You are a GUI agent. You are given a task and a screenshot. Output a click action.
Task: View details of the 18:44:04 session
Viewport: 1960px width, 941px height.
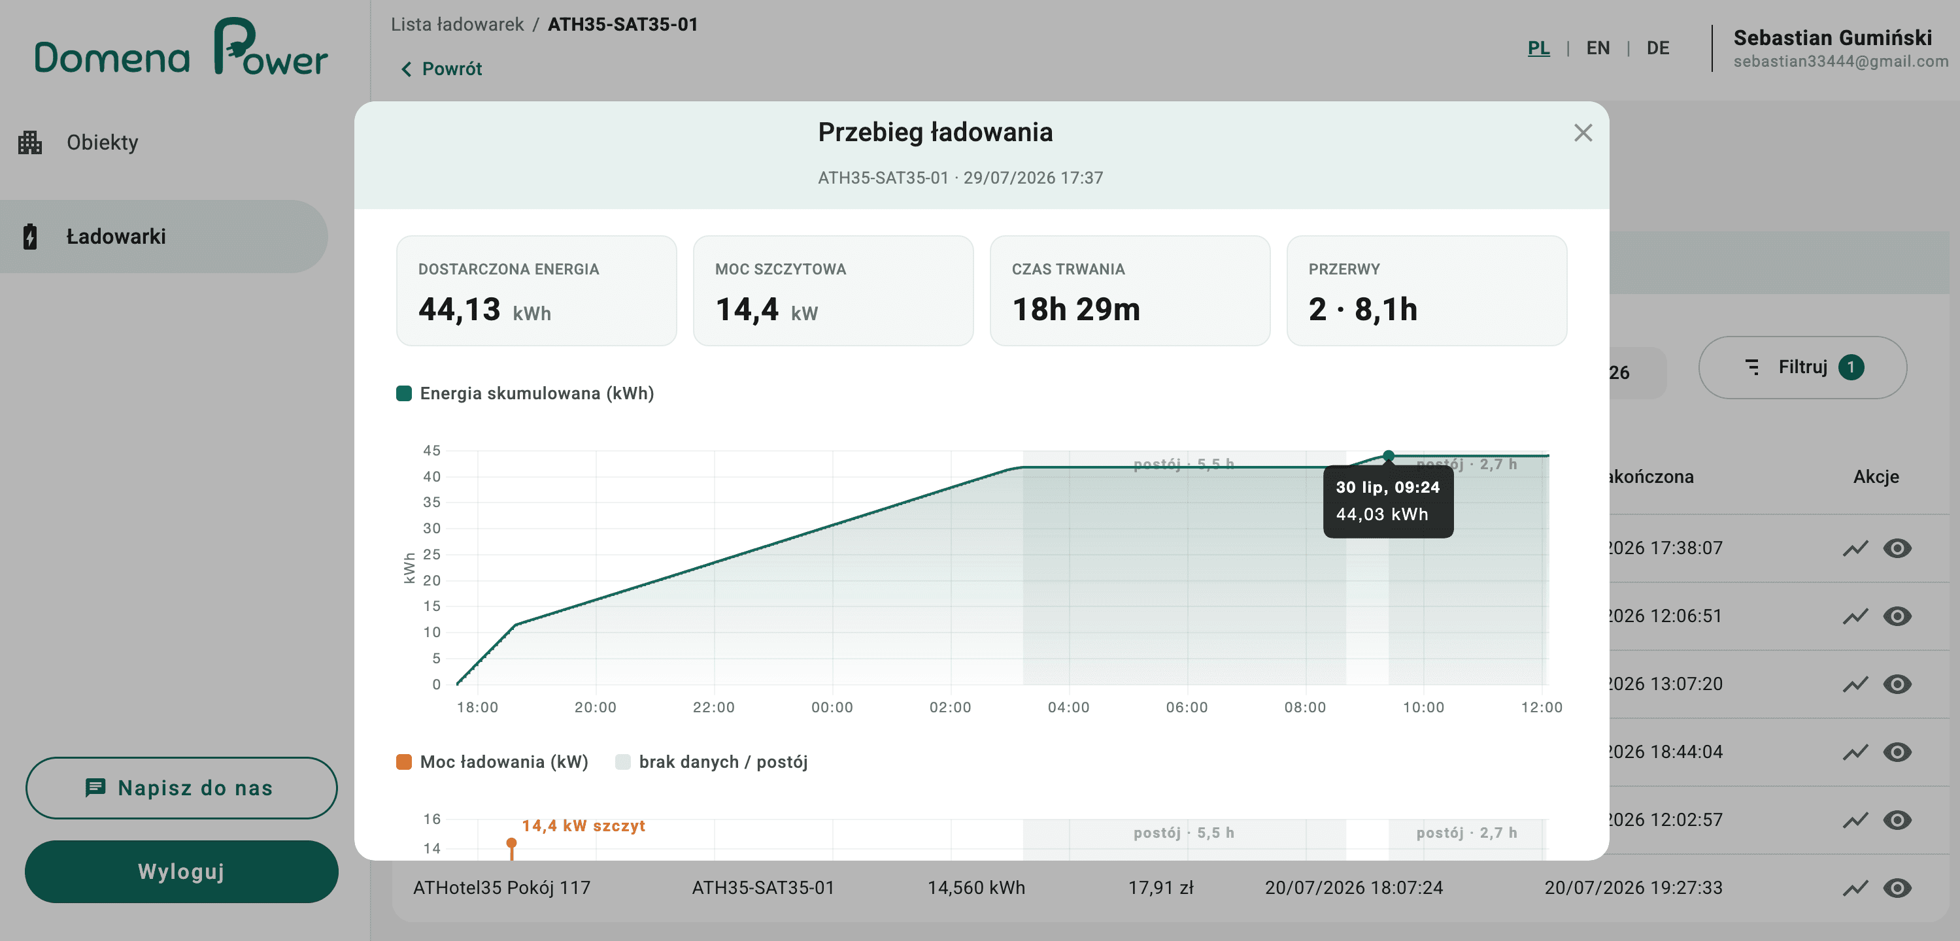1898,752
